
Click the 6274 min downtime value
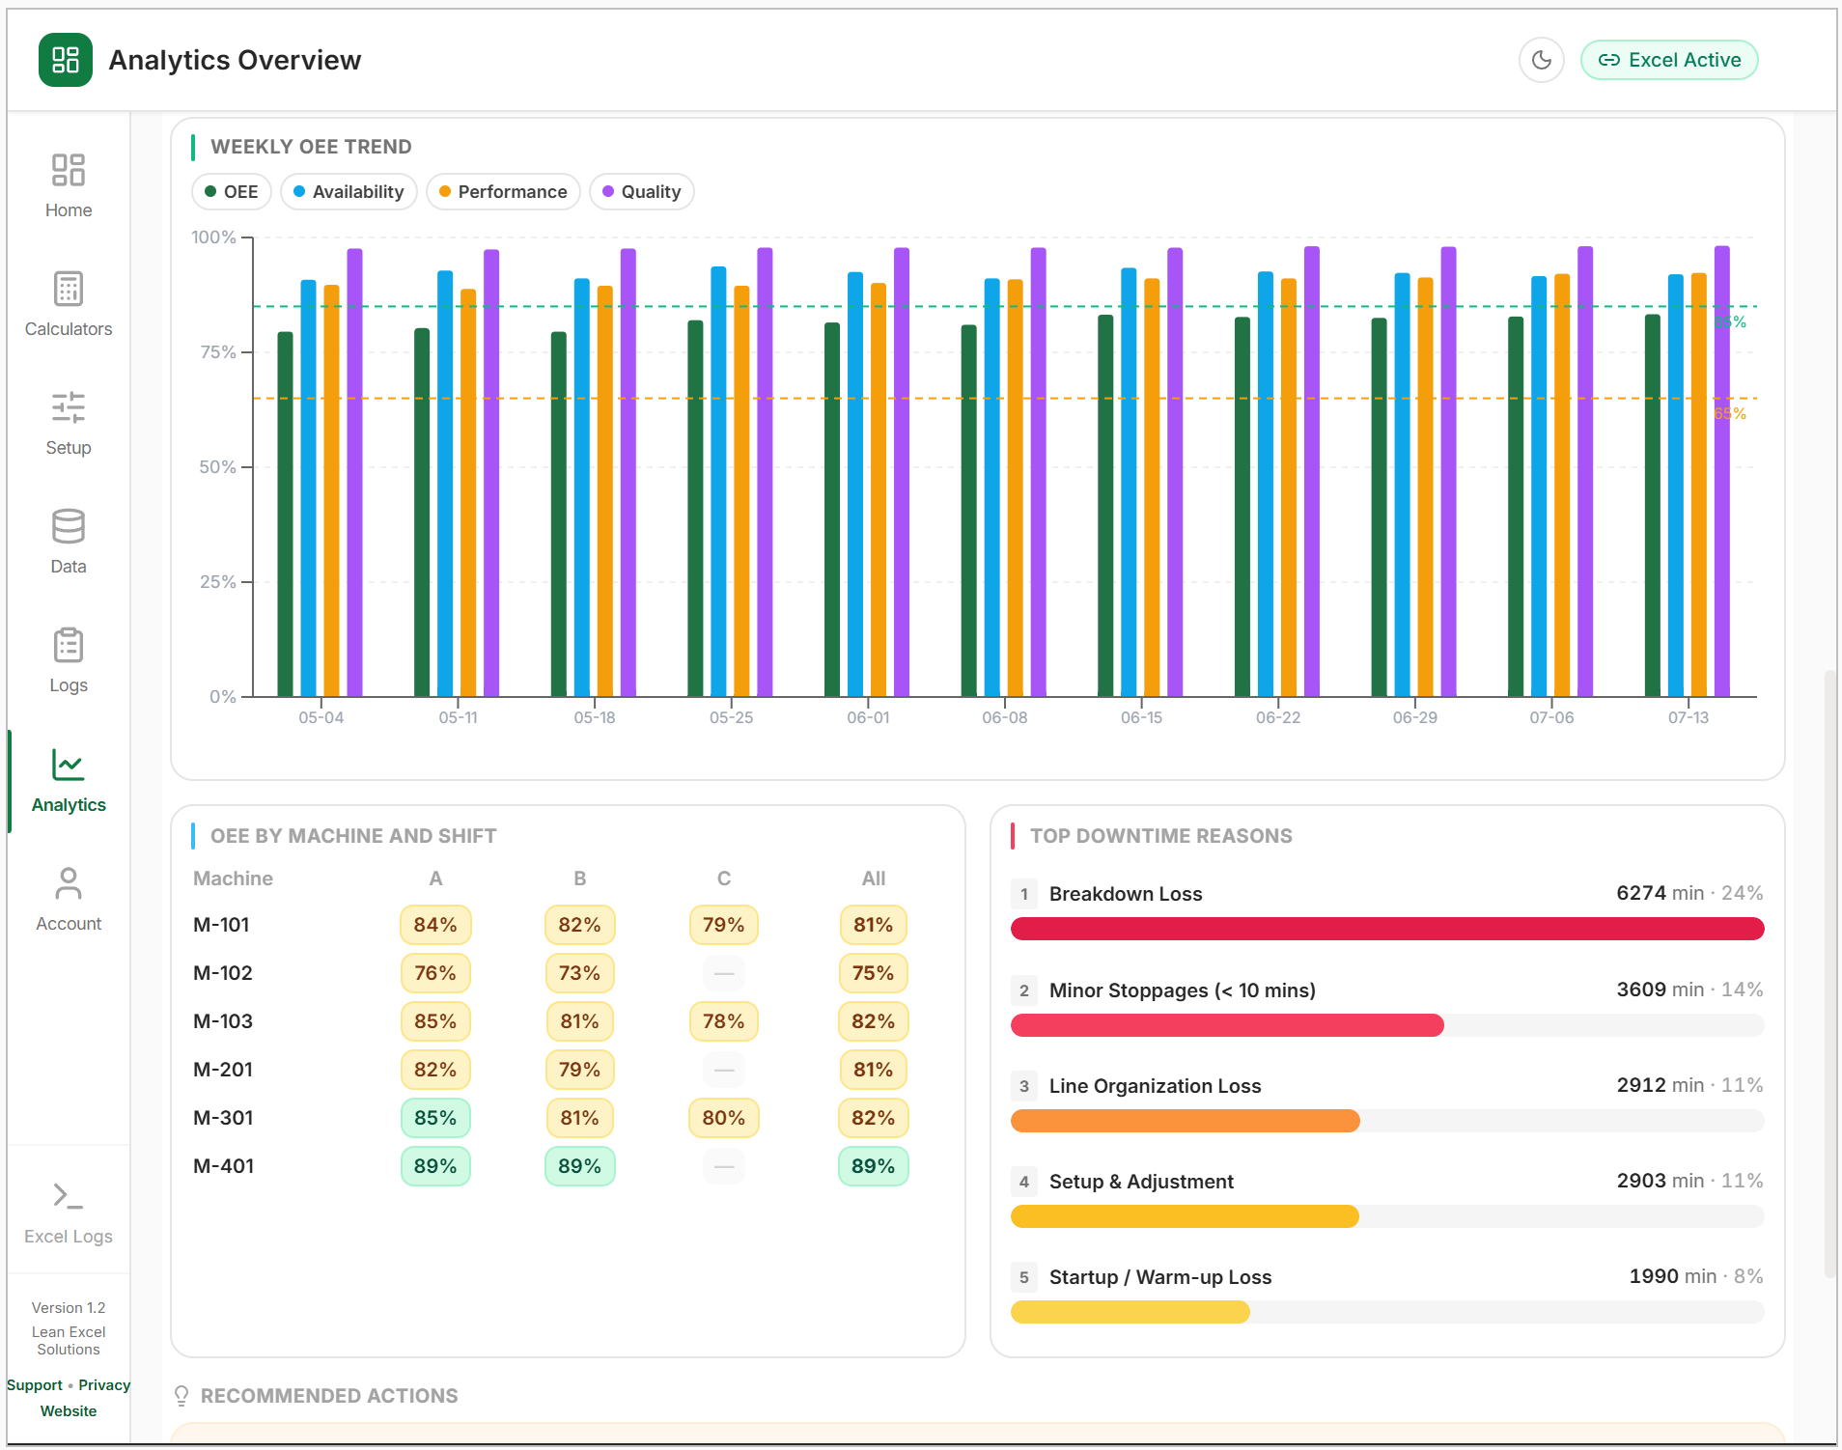1660,893
